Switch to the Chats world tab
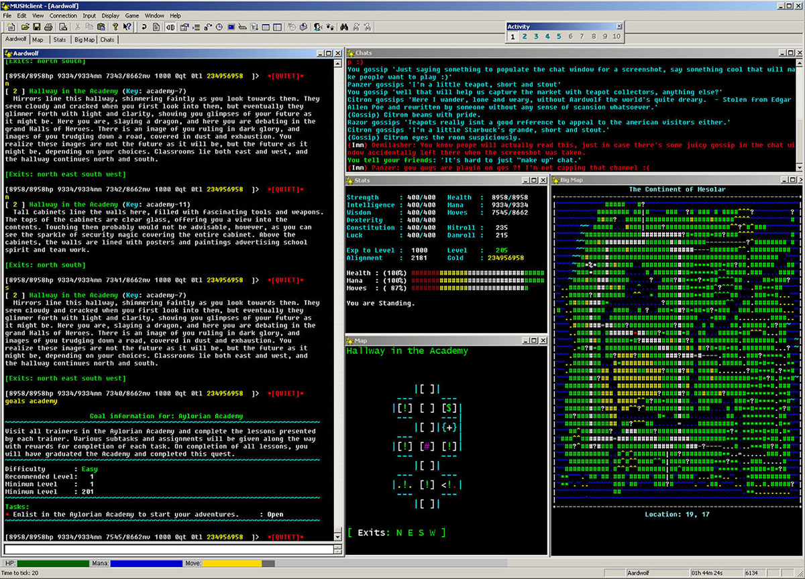This screenshot has width=805, height=579. click(107, 40)
